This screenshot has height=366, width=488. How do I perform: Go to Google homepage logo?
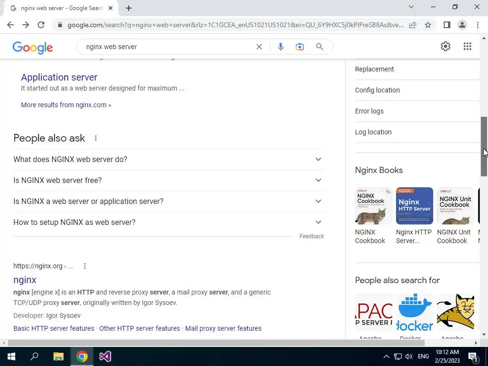coord(33,47)
